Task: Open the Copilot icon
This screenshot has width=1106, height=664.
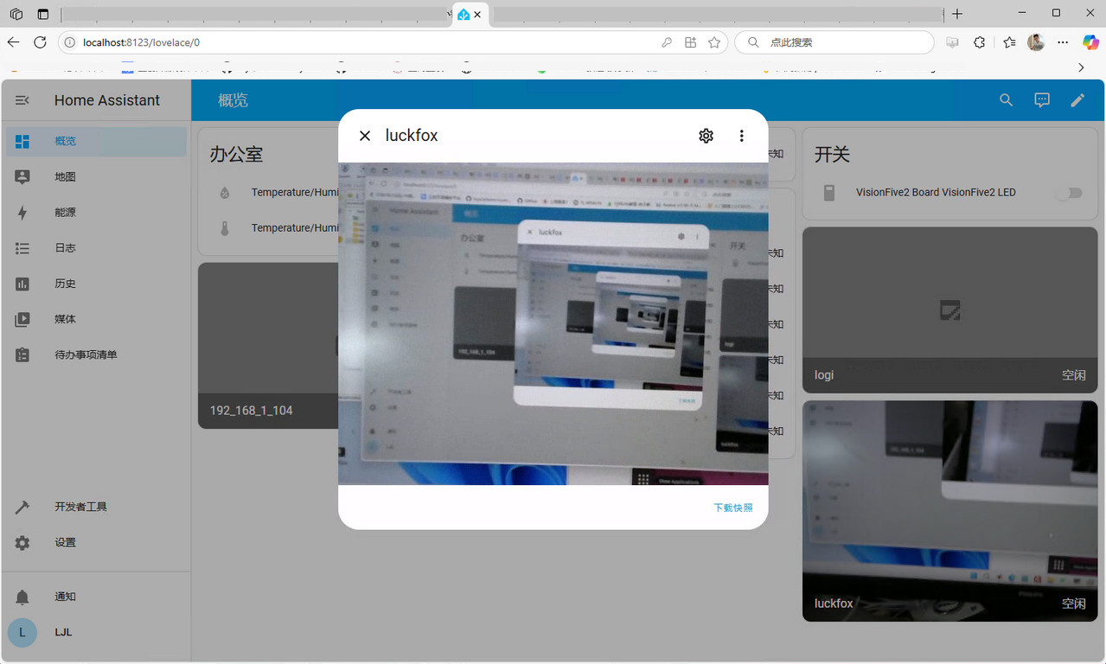Action: [1090, 42]
